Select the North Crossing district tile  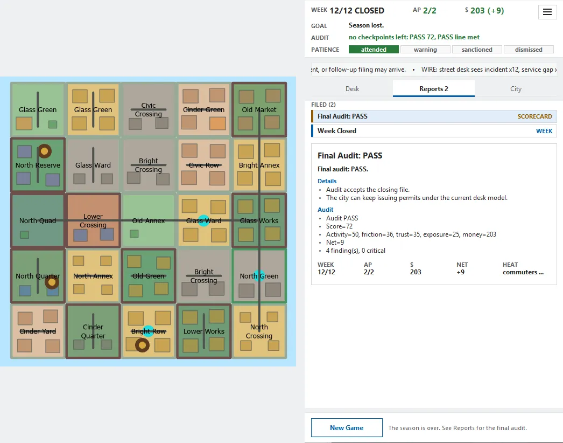259,331
